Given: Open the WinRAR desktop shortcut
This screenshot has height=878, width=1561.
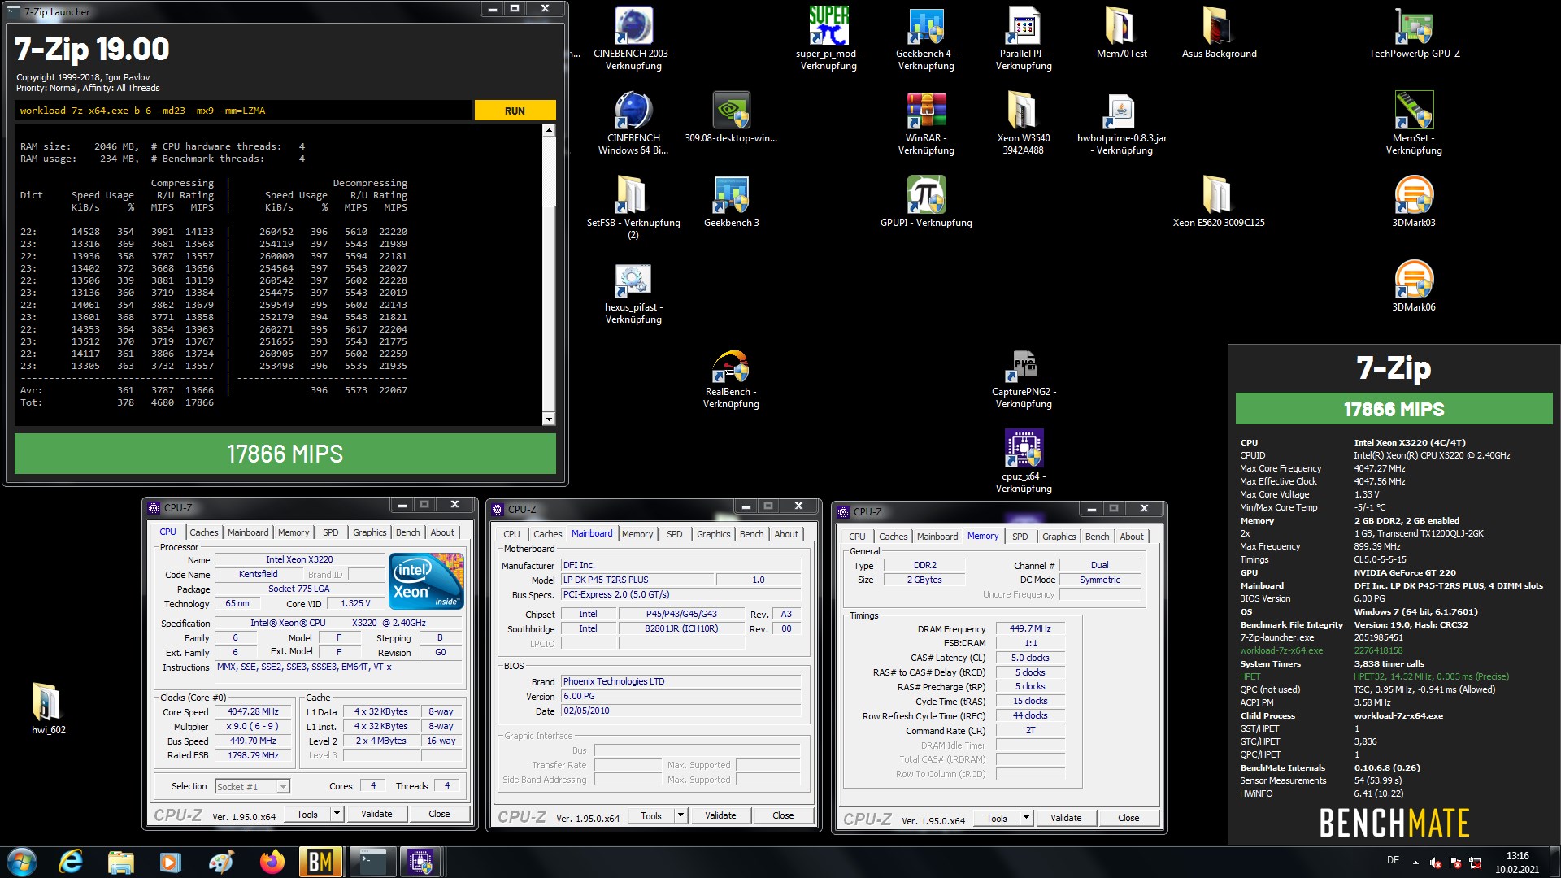Looking at the screenshot, I should [926, 123].
